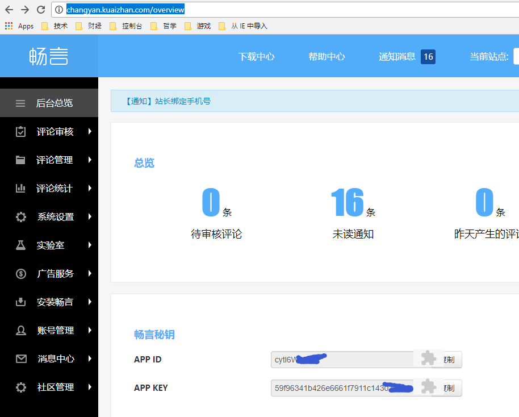Click the 未读通知 count of 16
The width and height of the screenshot is (519, 417).
coord(348,202)
